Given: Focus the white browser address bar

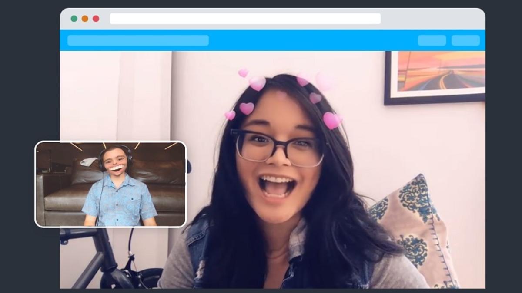Looking at the screenshot, I should click(245, 19).
